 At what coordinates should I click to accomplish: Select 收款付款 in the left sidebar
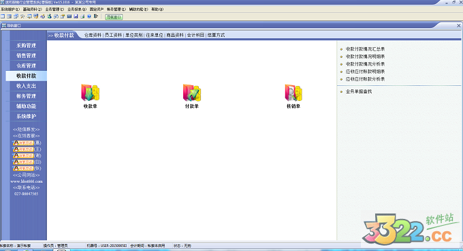pos(27,76)
